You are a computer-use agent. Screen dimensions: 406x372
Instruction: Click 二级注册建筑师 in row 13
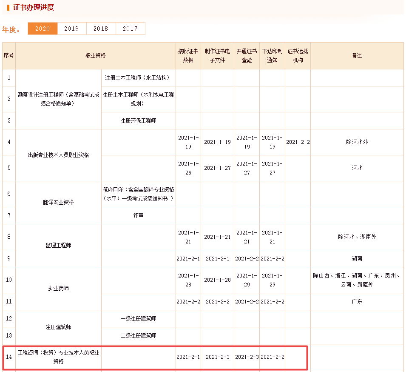point(138,335)
